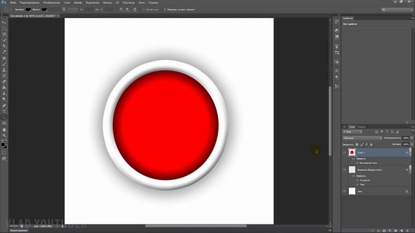The image size is (415, 233).
Task: Select the Horizontal Type tool
Action: (x=4, y=111)
